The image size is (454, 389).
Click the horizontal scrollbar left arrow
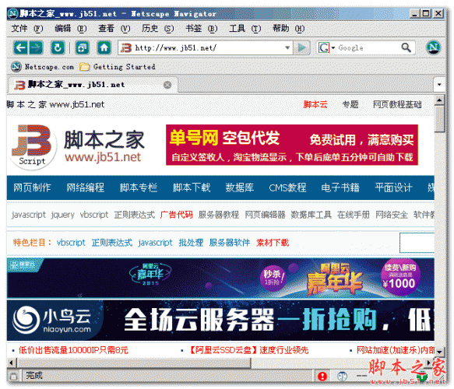pyautogui.click(x=12, y=363)
